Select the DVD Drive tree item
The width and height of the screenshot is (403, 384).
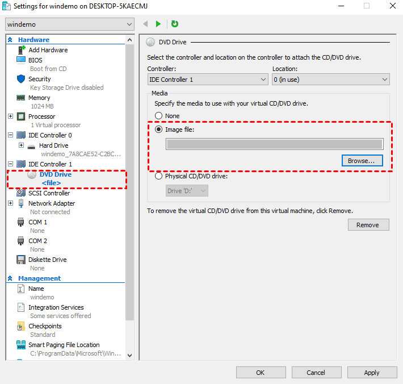pos(56,174)
